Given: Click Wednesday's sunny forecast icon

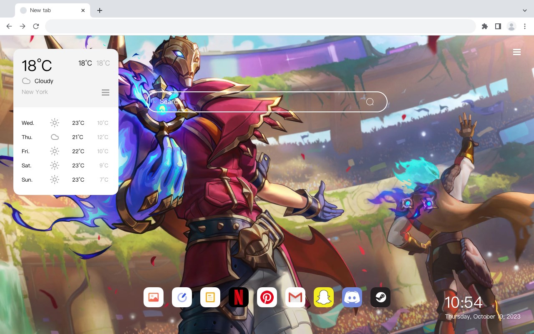Looking at the screenshot, I should tap(55, 123).
